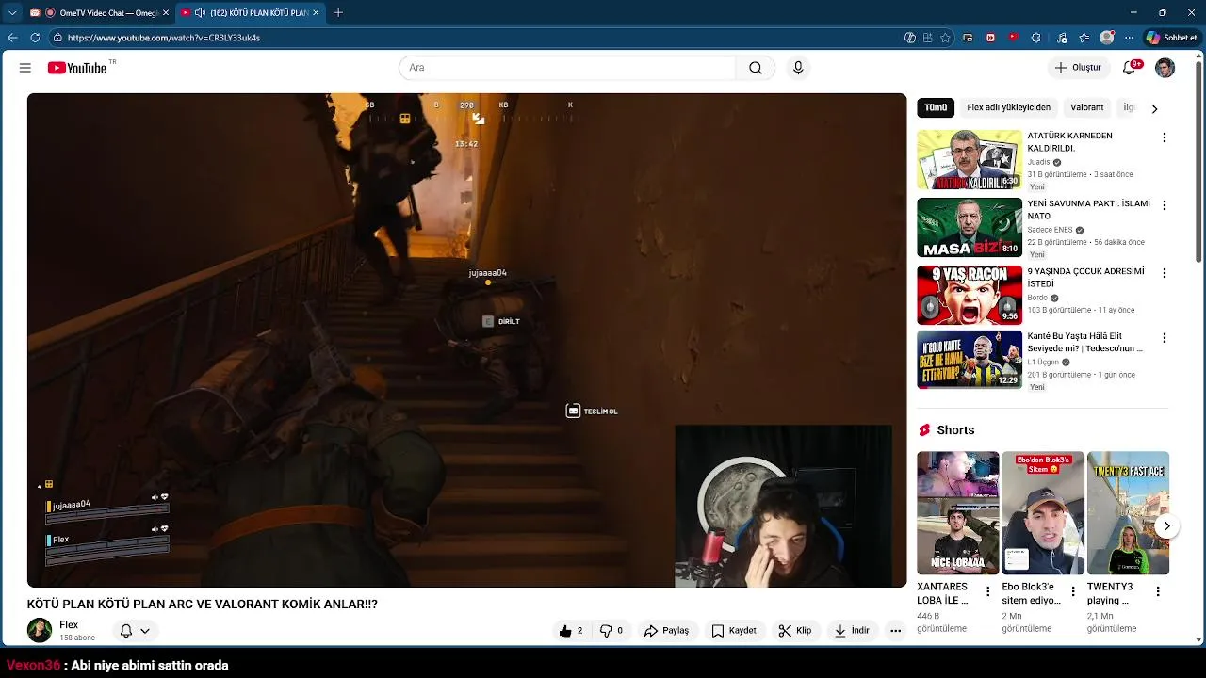The width and height of the screenshot is (1206, 678).
Task: Click the video player to pause
Action: coord(466,340)
